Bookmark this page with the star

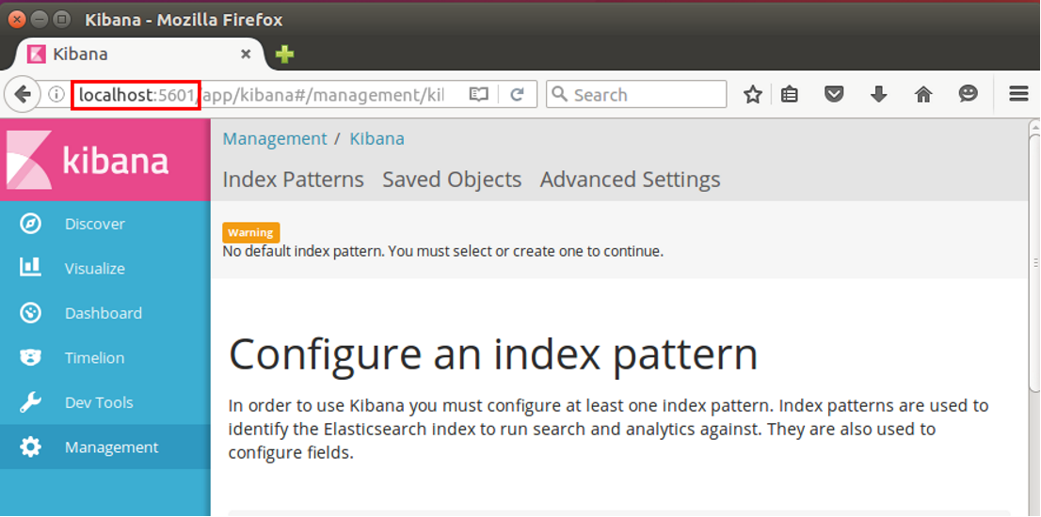coord(752,95)
